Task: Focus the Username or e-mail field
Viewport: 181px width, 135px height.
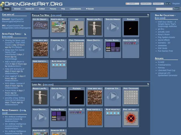Action: pos(146,4)
